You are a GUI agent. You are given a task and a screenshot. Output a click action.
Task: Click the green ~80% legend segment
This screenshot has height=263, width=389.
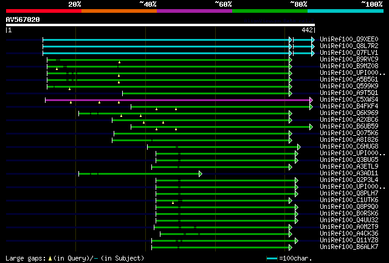tap(270, 11)
